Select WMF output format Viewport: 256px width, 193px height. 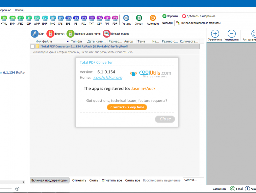pos(37,20)
